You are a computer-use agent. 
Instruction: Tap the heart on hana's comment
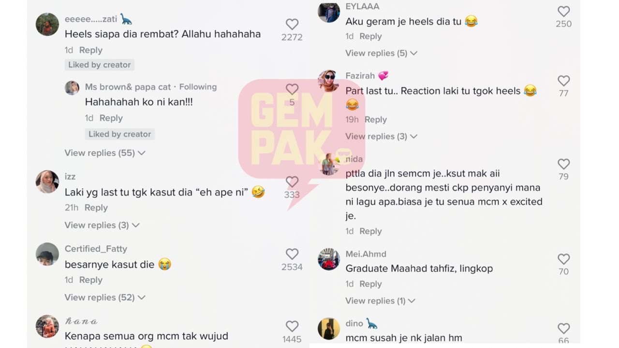[x=292, y=326]
